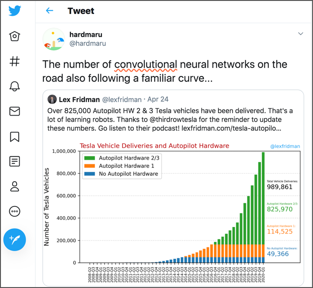Viewport: 313px width, 288px height.
Task: Click the compose Tweet feather button
Action: click(14, 240)
